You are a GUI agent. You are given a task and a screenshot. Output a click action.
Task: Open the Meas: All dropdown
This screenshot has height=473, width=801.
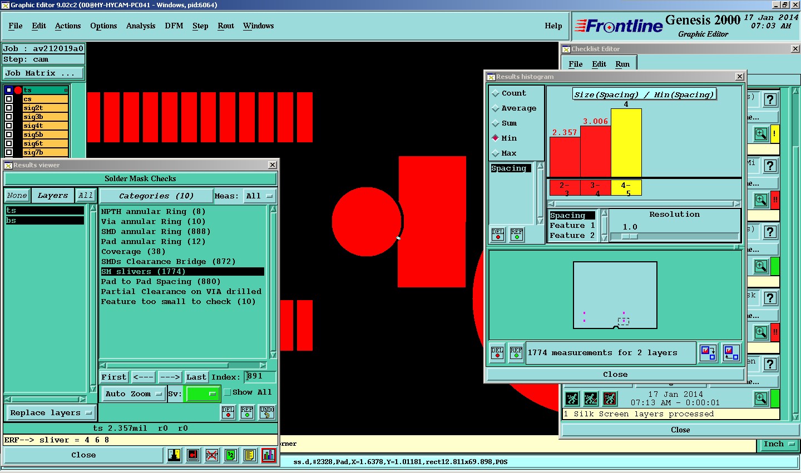coord(260,196)
